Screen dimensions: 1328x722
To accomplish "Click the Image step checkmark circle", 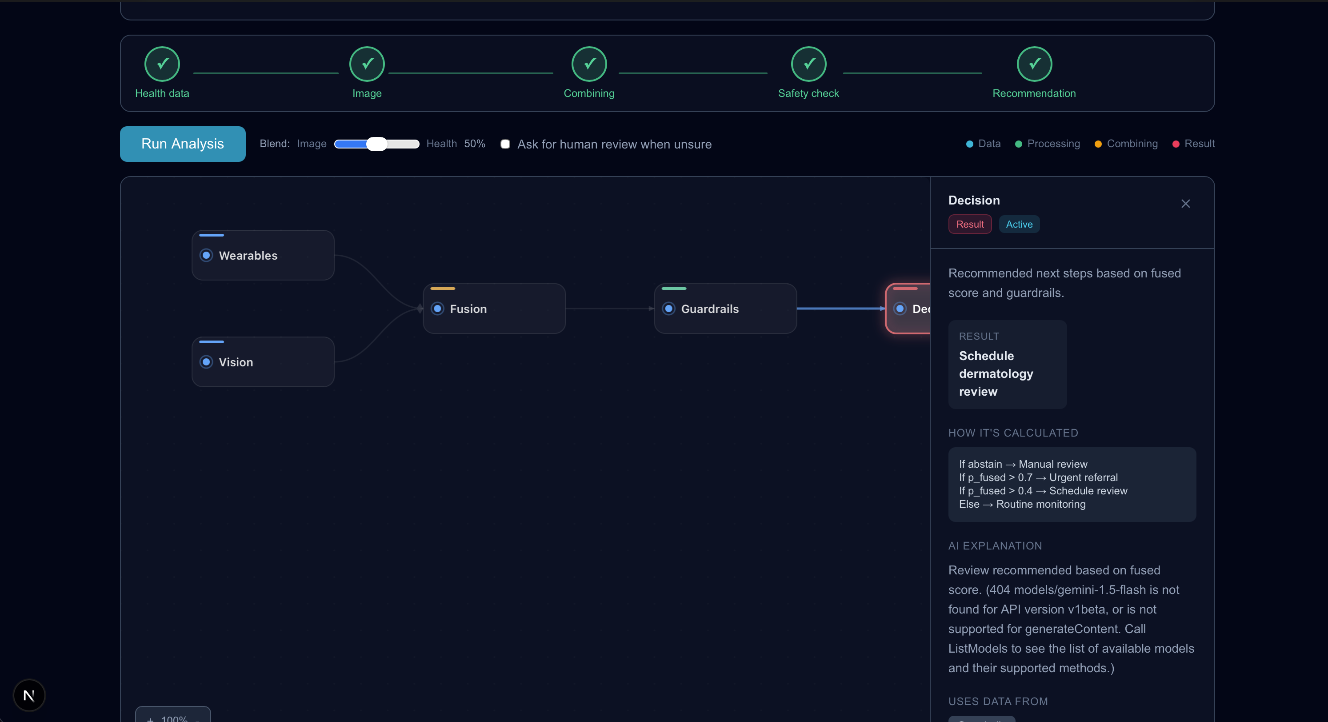I will [367, 64].
